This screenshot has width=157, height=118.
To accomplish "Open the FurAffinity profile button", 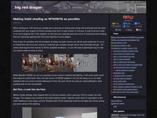I will [x=117, y=26].
